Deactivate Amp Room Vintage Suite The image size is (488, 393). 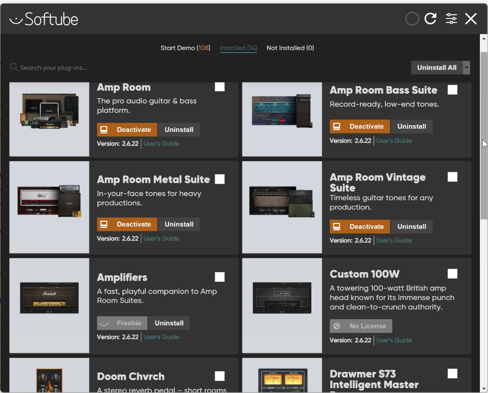pyautogui.click(x=359, y=227)
